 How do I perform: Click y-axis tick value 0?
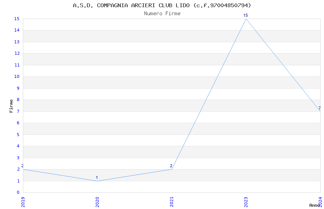tap(18, 192)
